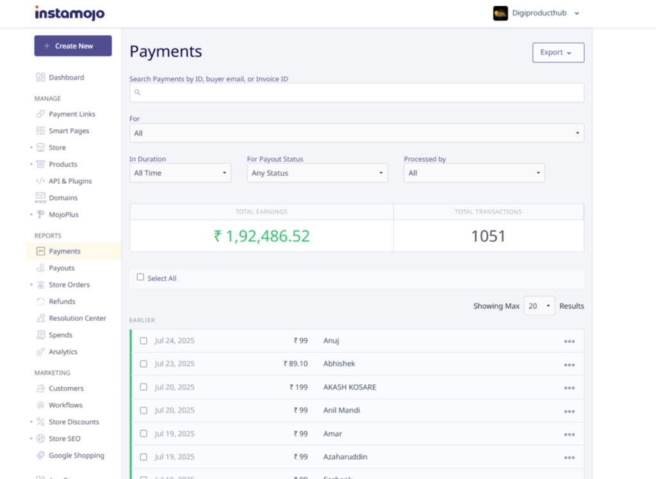Open three-dot menu for Anuj payment

pyautogui.click(x=569, y=341)
